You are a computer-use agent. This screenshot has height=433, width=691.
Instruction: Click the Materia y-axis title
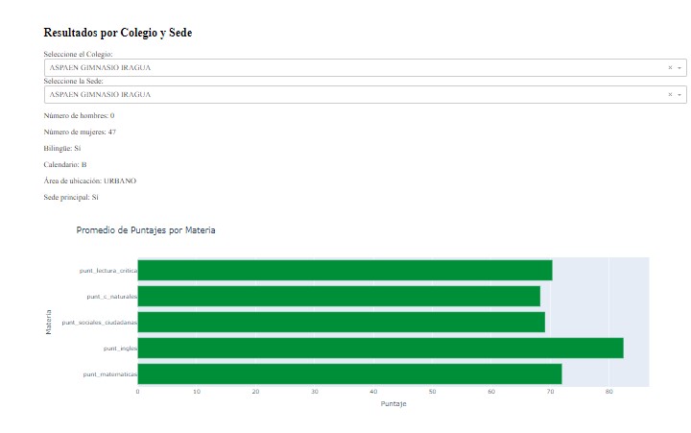pos(49,322)
